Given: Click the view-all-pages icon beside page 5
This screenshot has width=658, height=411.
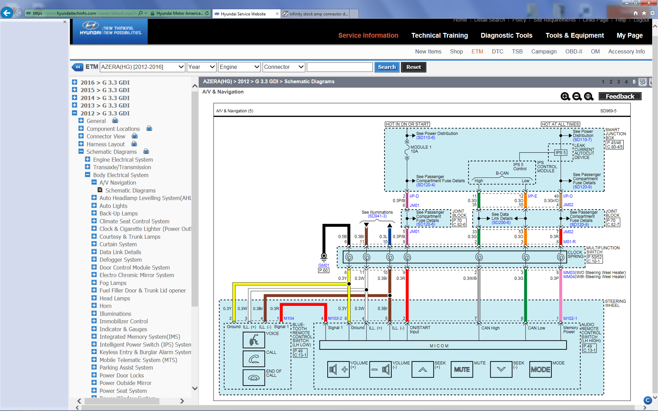Looking at the screenshot, I should click(643, 82).
